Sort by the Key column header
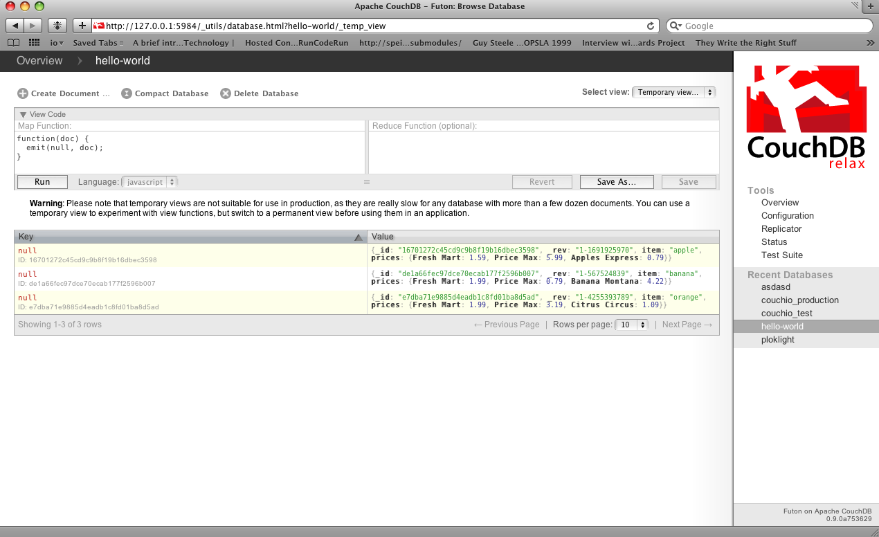Screen dimensions: 879x537 (190, 237)
